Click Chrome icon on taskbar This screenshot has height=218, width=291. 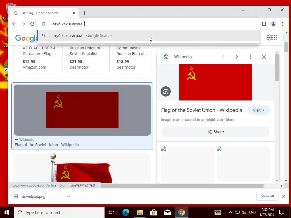(x=182, y=212)
